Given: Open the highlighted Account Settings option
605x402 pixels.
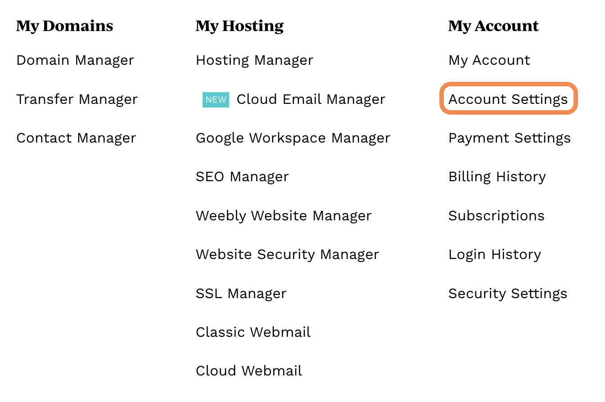Looking at the screenshot, I should tap(509, 99).
